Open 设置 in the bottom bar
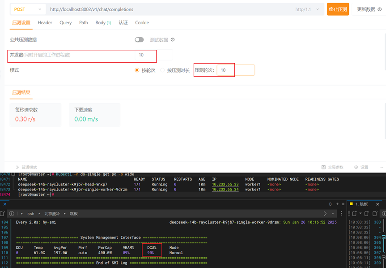This screenshot has height=268, width=386. tap(361, 167)
